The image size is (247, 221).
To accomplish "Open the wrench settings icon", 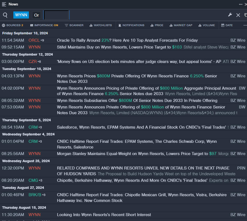I will (230, 15).
